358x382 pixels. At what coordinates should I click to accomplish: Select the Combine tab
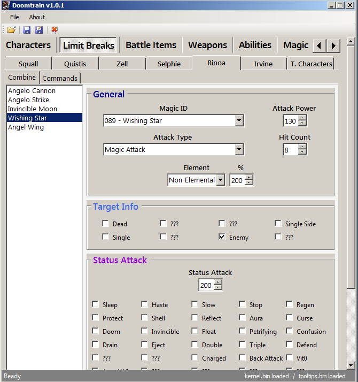(22, 77)
